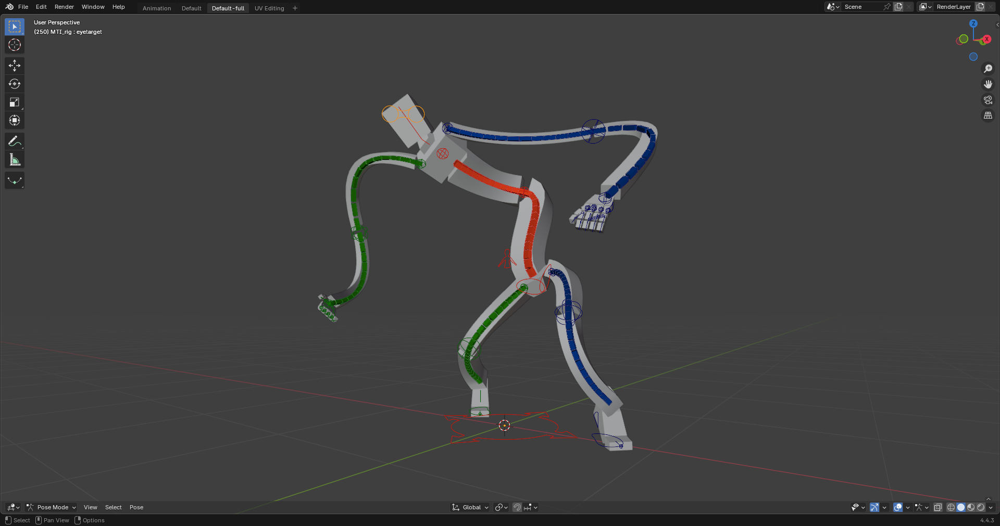Select the Rotate tool
Screen dimensions: 1000x526
point(14,83)
